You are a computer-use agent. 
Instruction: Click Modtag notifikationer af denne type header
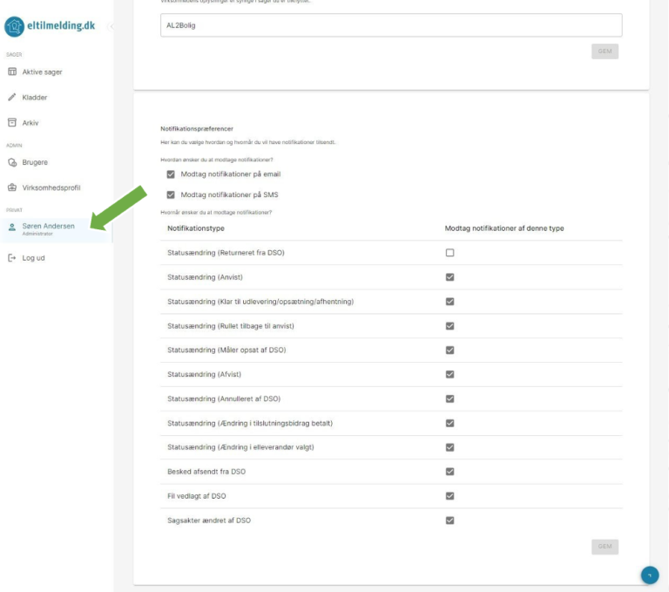pyautogui.click(x=504, y=228)
